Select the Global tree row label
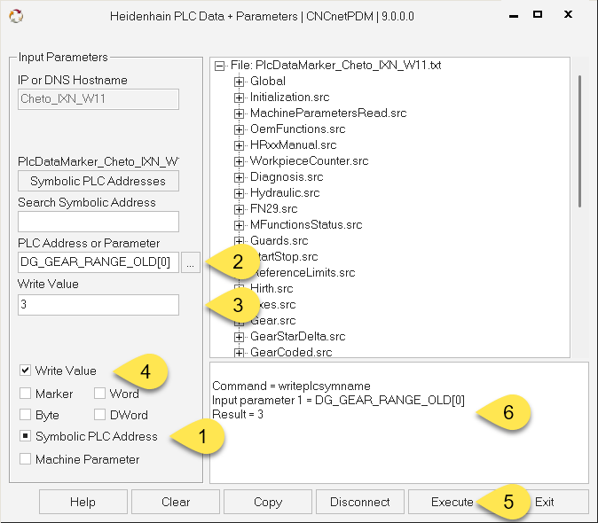Viewport: 598px width, 523px height. [x=268, y=82]
